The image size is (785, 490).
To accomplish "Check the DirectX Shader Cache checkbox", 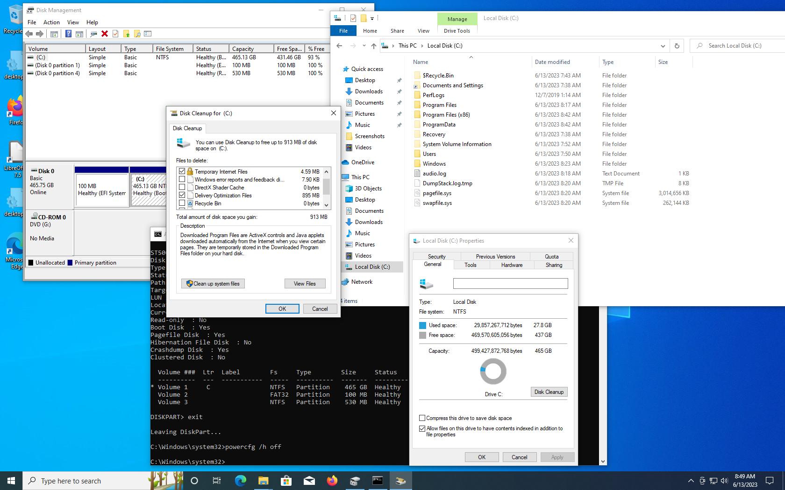I will [182, 188].
